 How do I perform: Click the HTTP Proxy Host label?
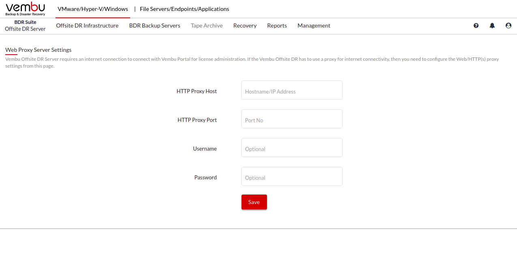click(197, 91)
